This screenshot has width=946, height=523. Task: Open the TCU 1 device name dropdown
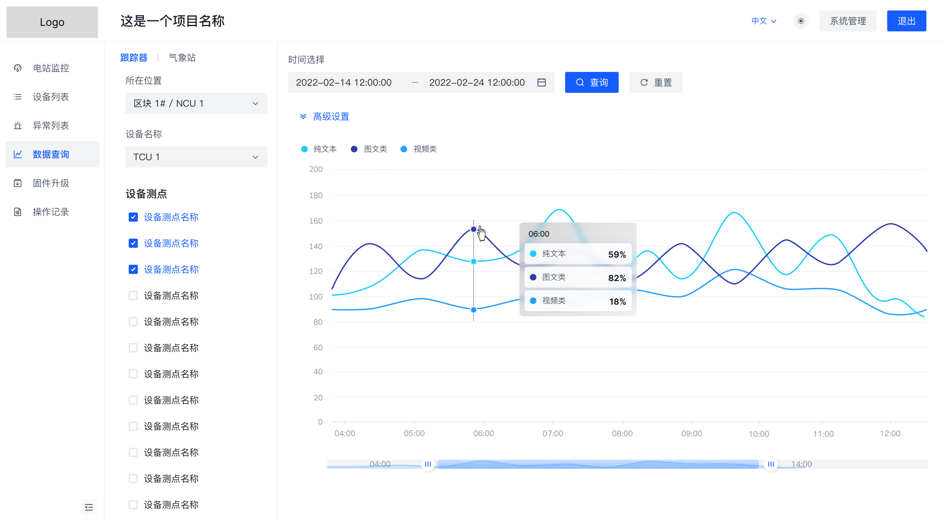coord(196,157)
